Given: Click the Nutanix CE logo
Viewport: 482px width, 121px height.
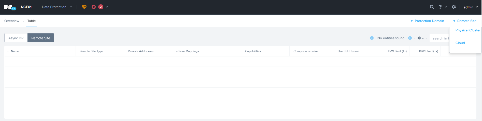Looking at the screenshot, I should pos(10,7).
